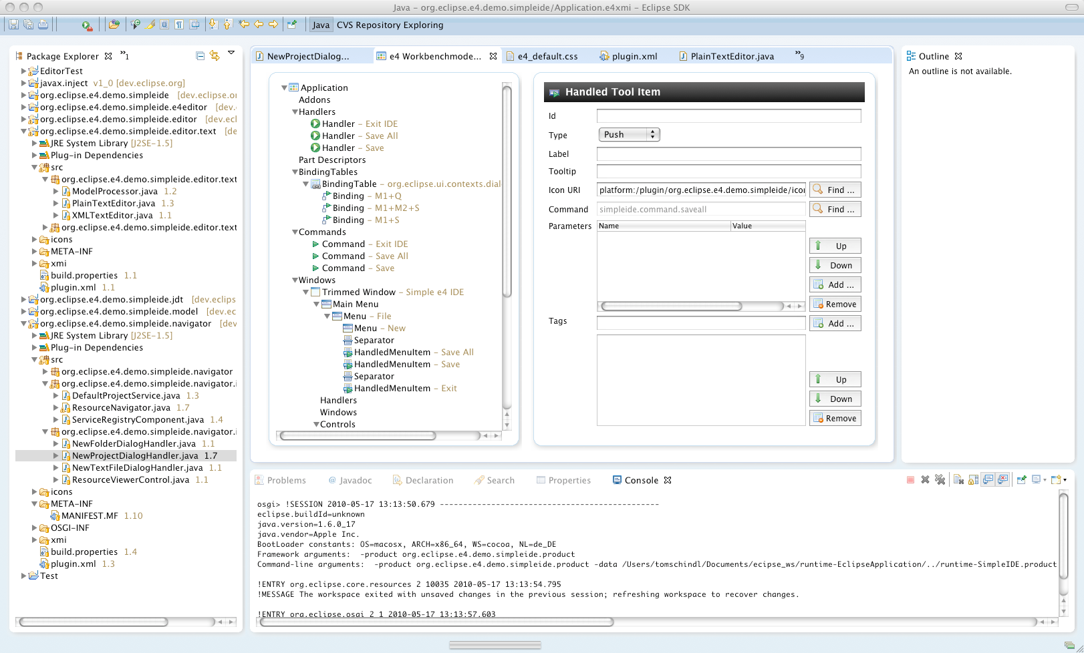
Task: Open the Problems view tab
Action: [286, 481]
